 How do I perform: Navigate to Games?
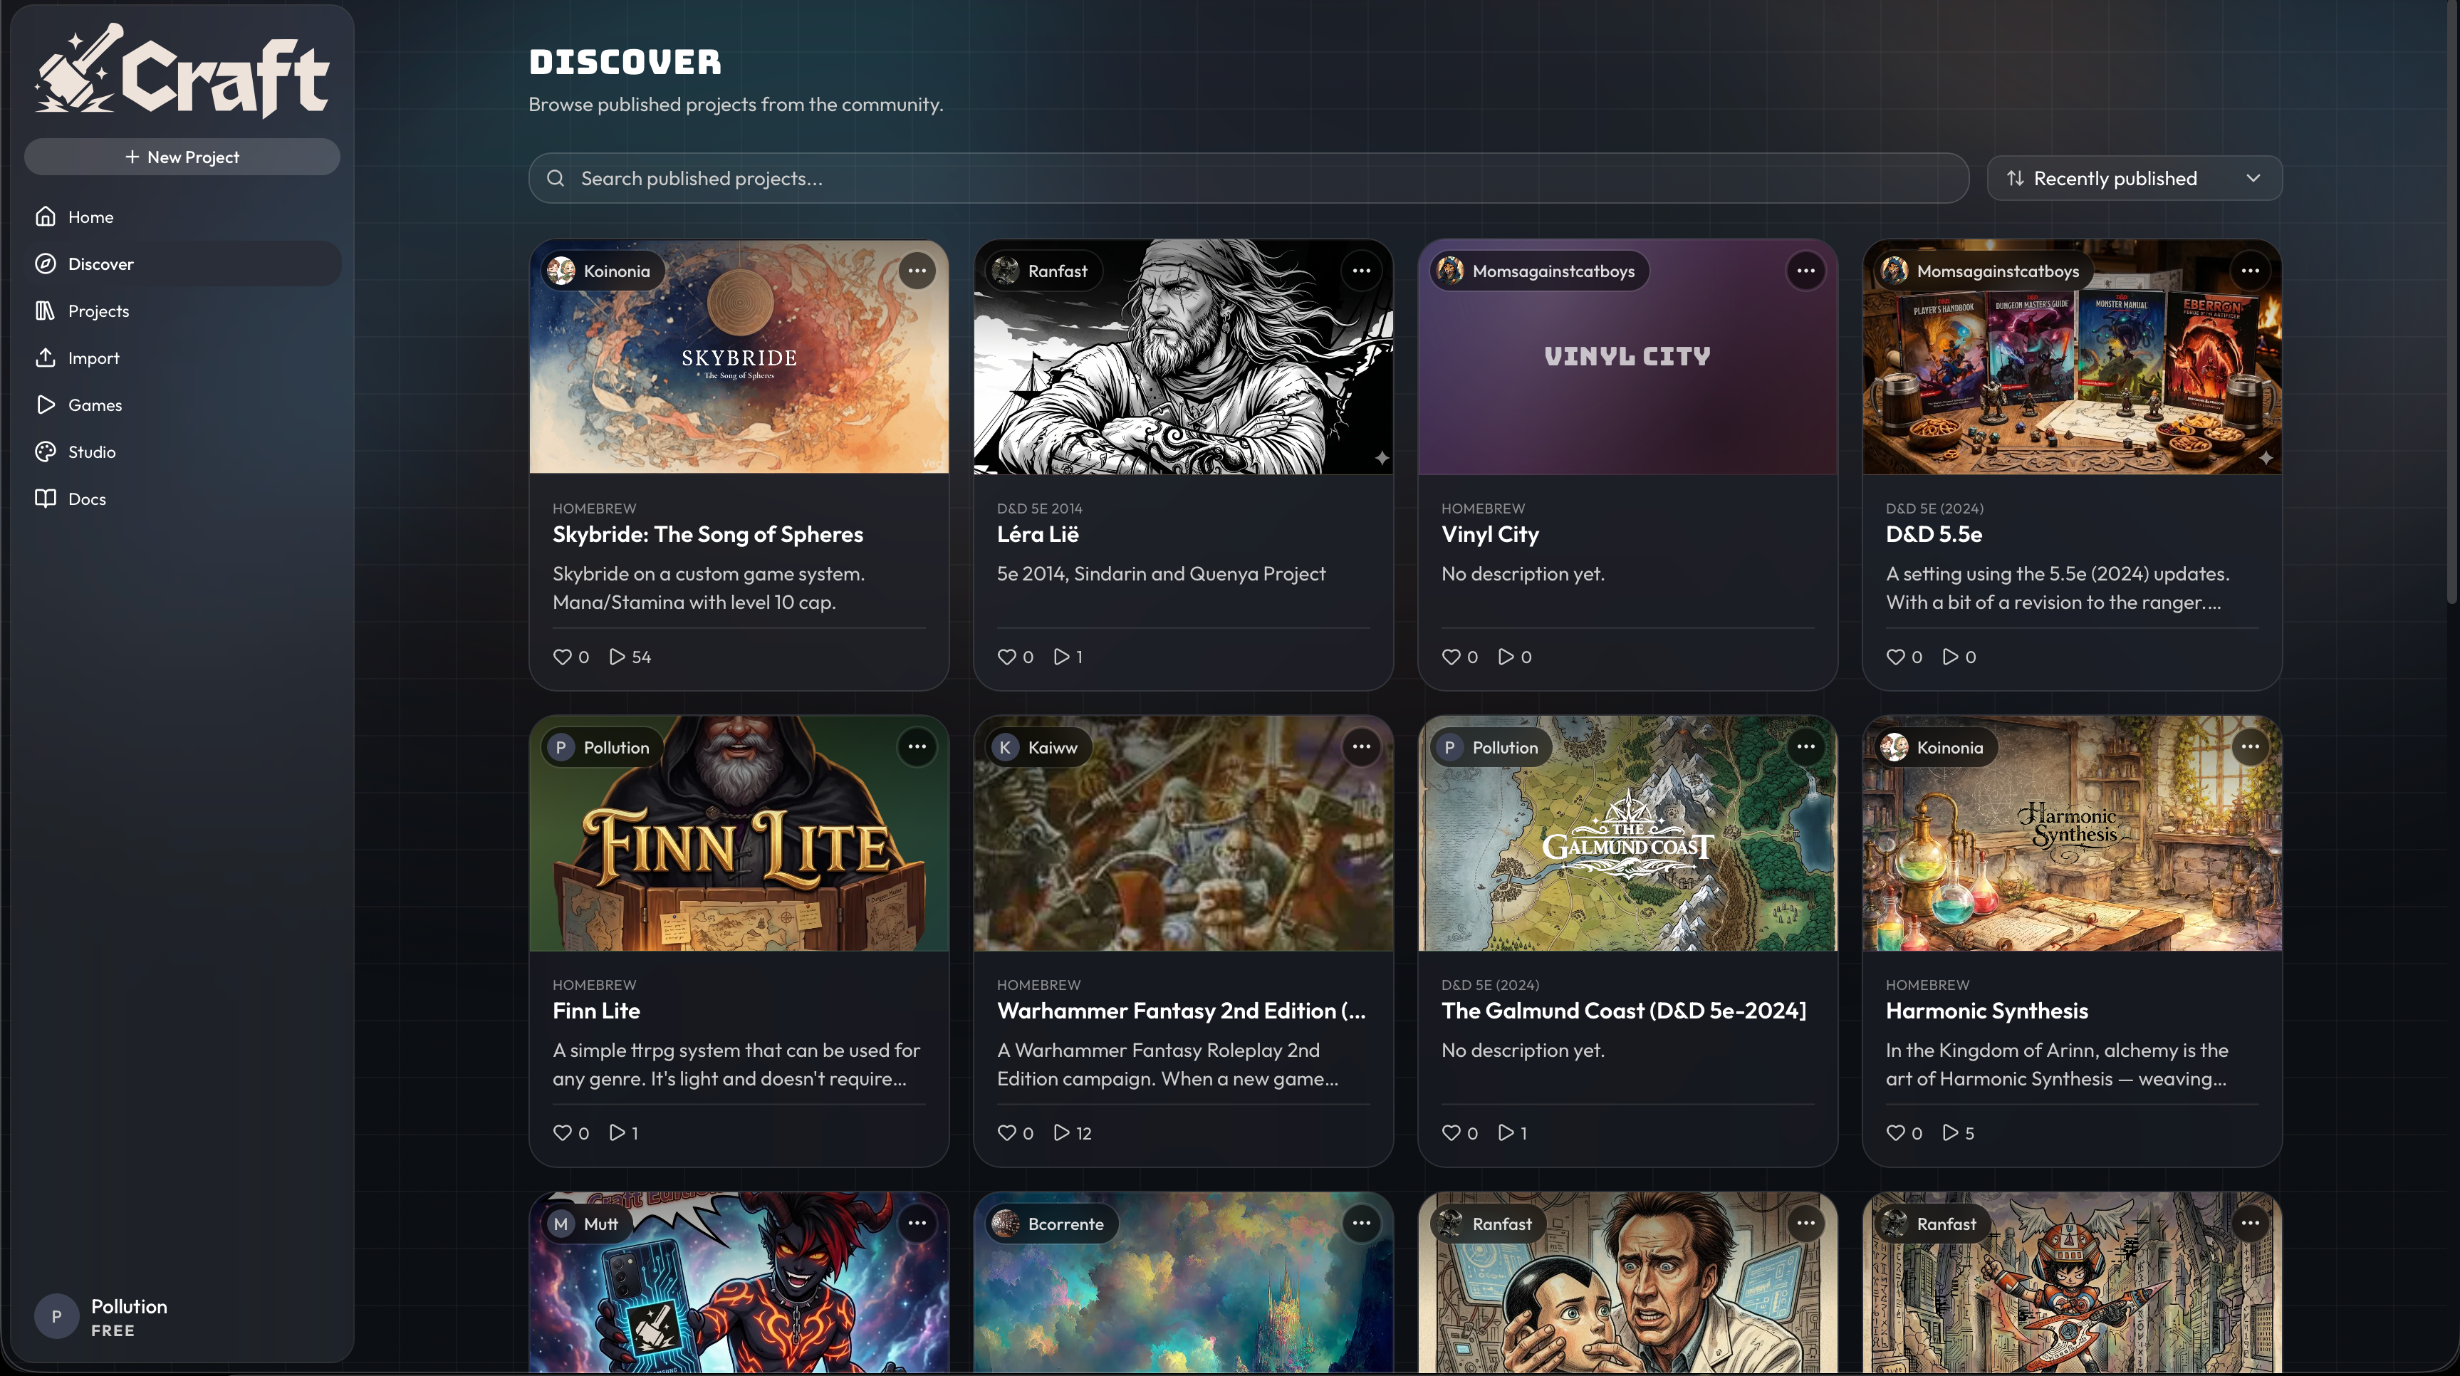pyautogui.click(x=182, y=405)
